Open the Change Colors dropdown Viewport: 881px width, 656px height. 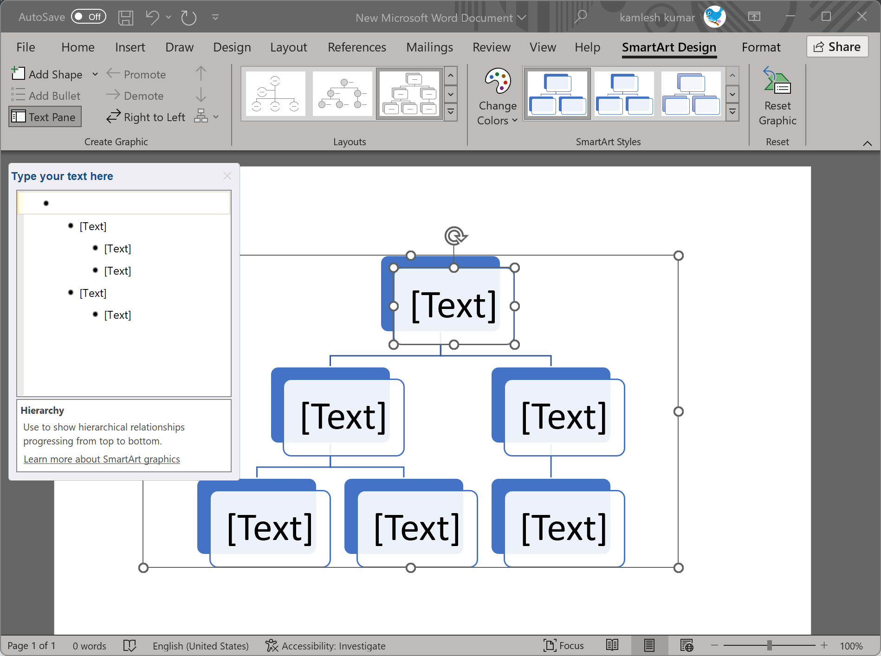point(498,96)
